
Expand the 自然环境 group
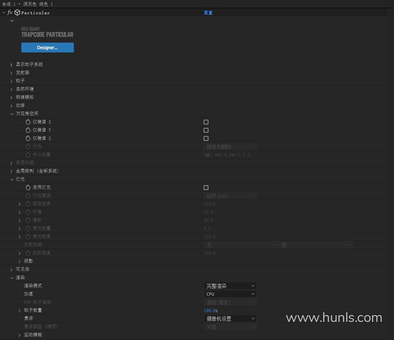click(11, 89)
